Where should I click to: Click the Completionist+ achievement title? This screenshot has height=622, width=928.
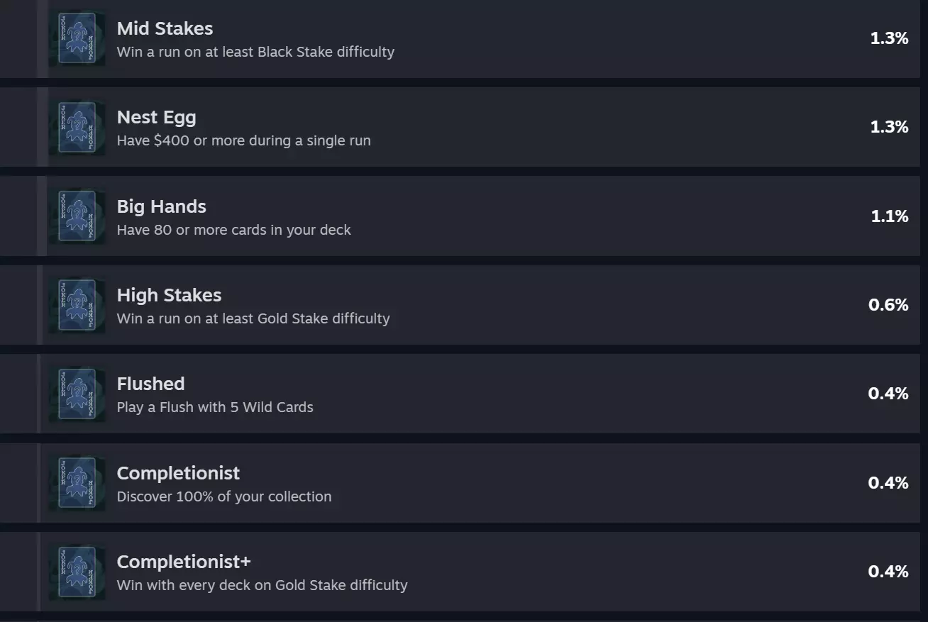(x=184, y=562)
